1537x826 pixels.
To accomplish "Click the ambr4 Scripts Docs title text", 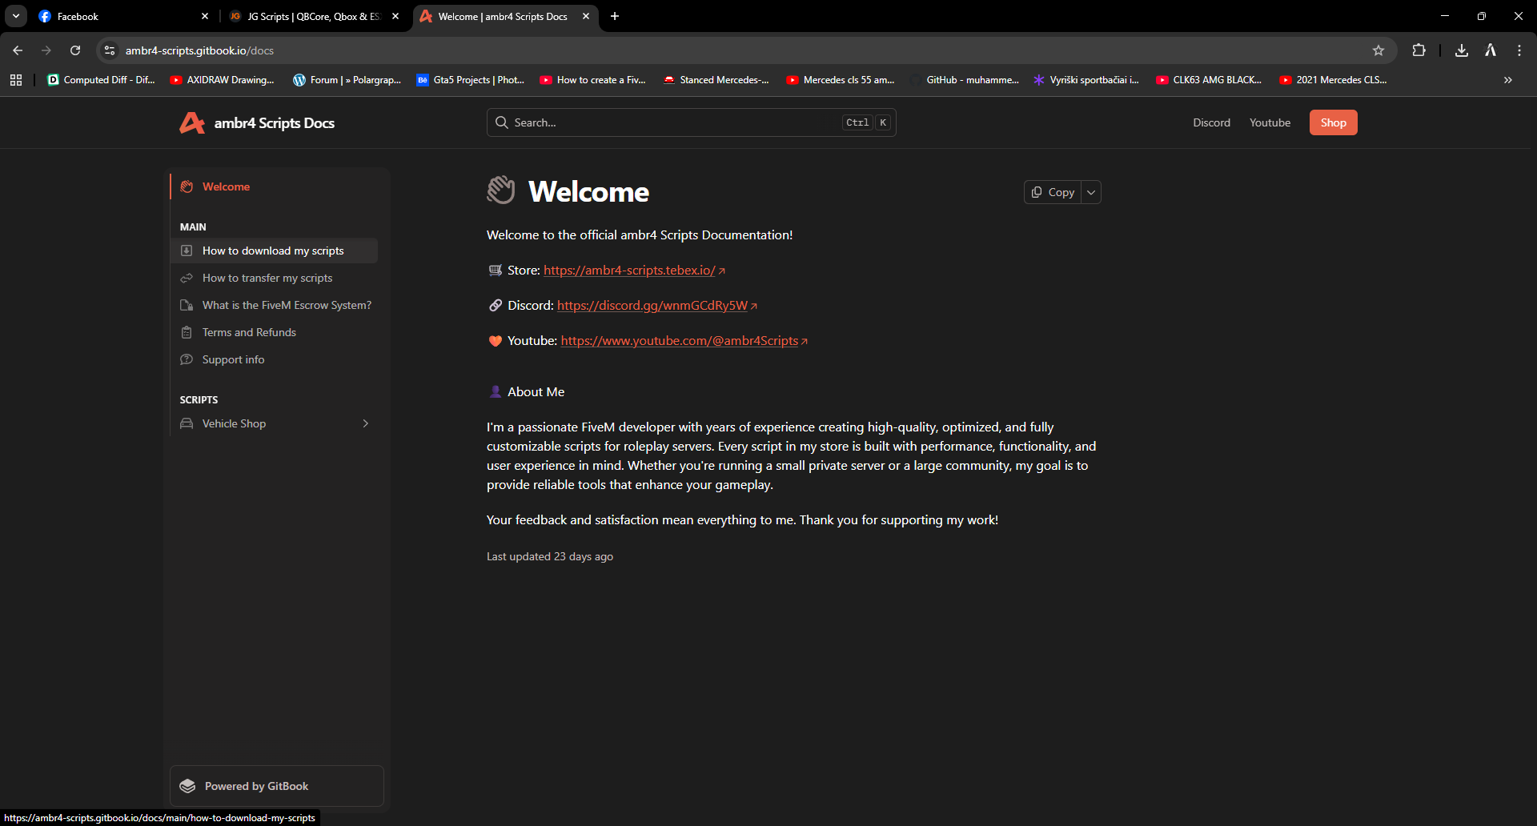I will (x=275, y=122).
